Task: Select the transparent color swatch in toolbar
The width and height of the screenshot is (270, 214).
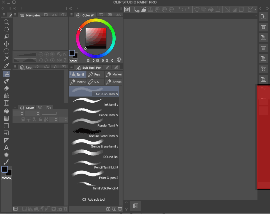Action: coord(6,178)
